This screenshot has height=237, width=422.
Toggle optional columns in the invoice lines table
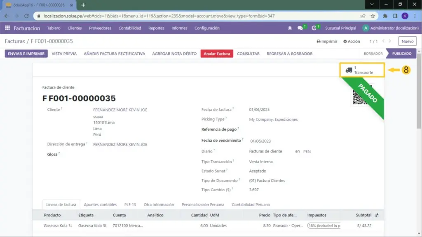click(376, 215)
